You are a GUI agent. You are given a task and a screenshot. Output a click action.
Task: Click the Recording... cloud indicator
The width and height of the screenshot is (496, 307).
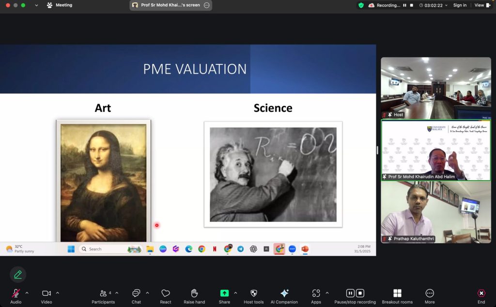384,5
